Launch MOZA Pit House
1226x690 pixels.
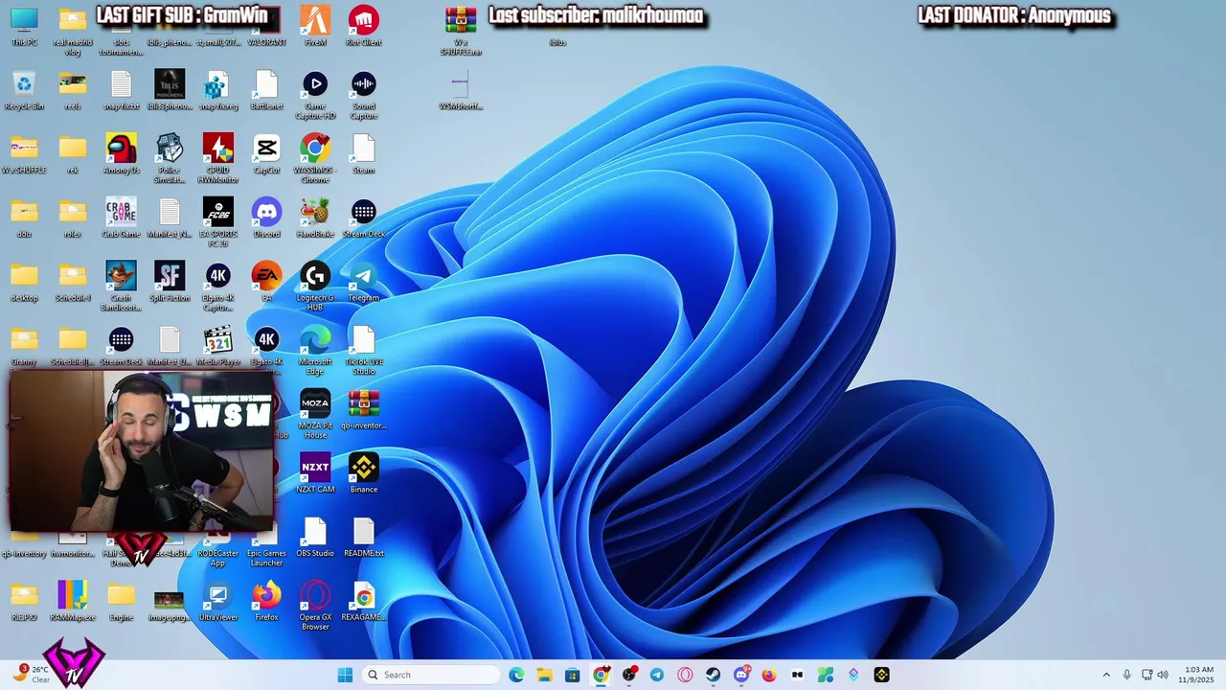[315, 414]
